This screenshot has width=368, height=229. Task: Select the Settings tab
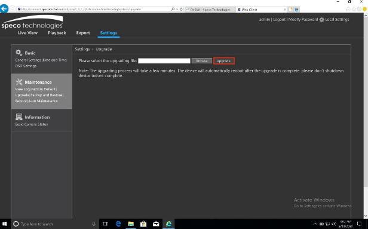point(109,33)
